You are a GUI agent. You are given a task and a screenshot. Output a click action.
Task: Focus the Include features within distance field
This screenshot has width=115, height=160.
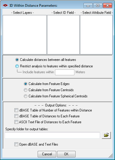pyautogui.click(x=65, y=72)
